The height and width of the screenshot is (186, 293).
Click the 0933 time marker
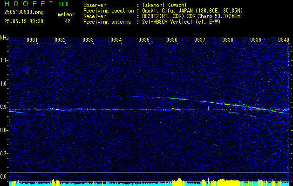tap(88, 40)
